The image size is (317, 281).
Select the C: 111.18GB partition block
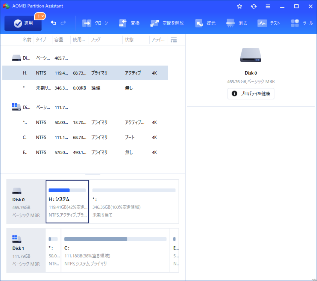[x=116, y=250]
